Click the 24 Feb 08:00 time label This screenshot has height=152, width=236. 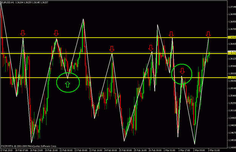click(111, 150)
